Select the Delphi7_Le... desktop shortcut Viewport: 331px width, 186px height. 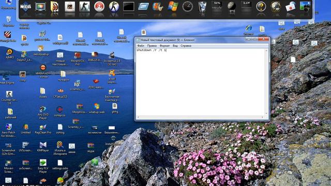(x=24, y=56)
